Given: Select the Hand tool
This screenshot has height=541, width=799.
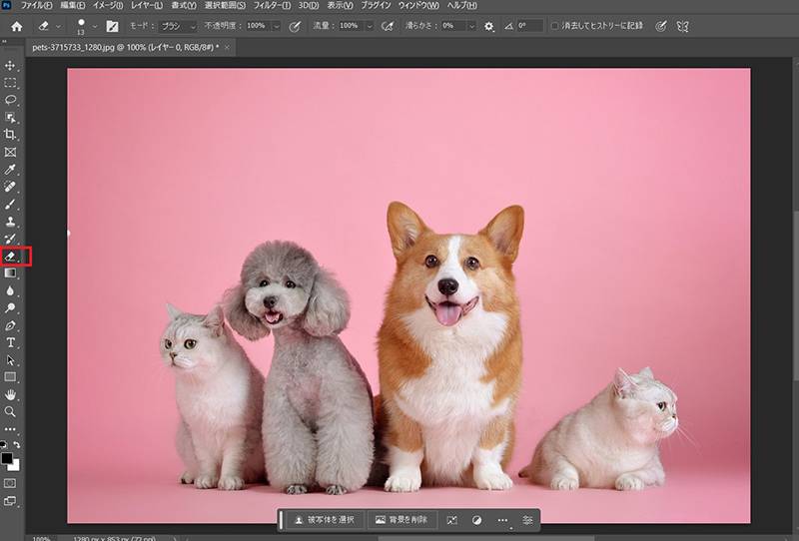Looking at the screenshot, I should [10, 394].
